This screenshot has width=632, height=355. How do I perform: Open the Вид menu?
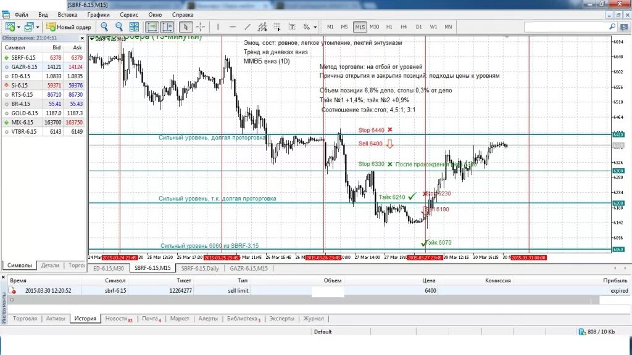click(x=43, y=15)
